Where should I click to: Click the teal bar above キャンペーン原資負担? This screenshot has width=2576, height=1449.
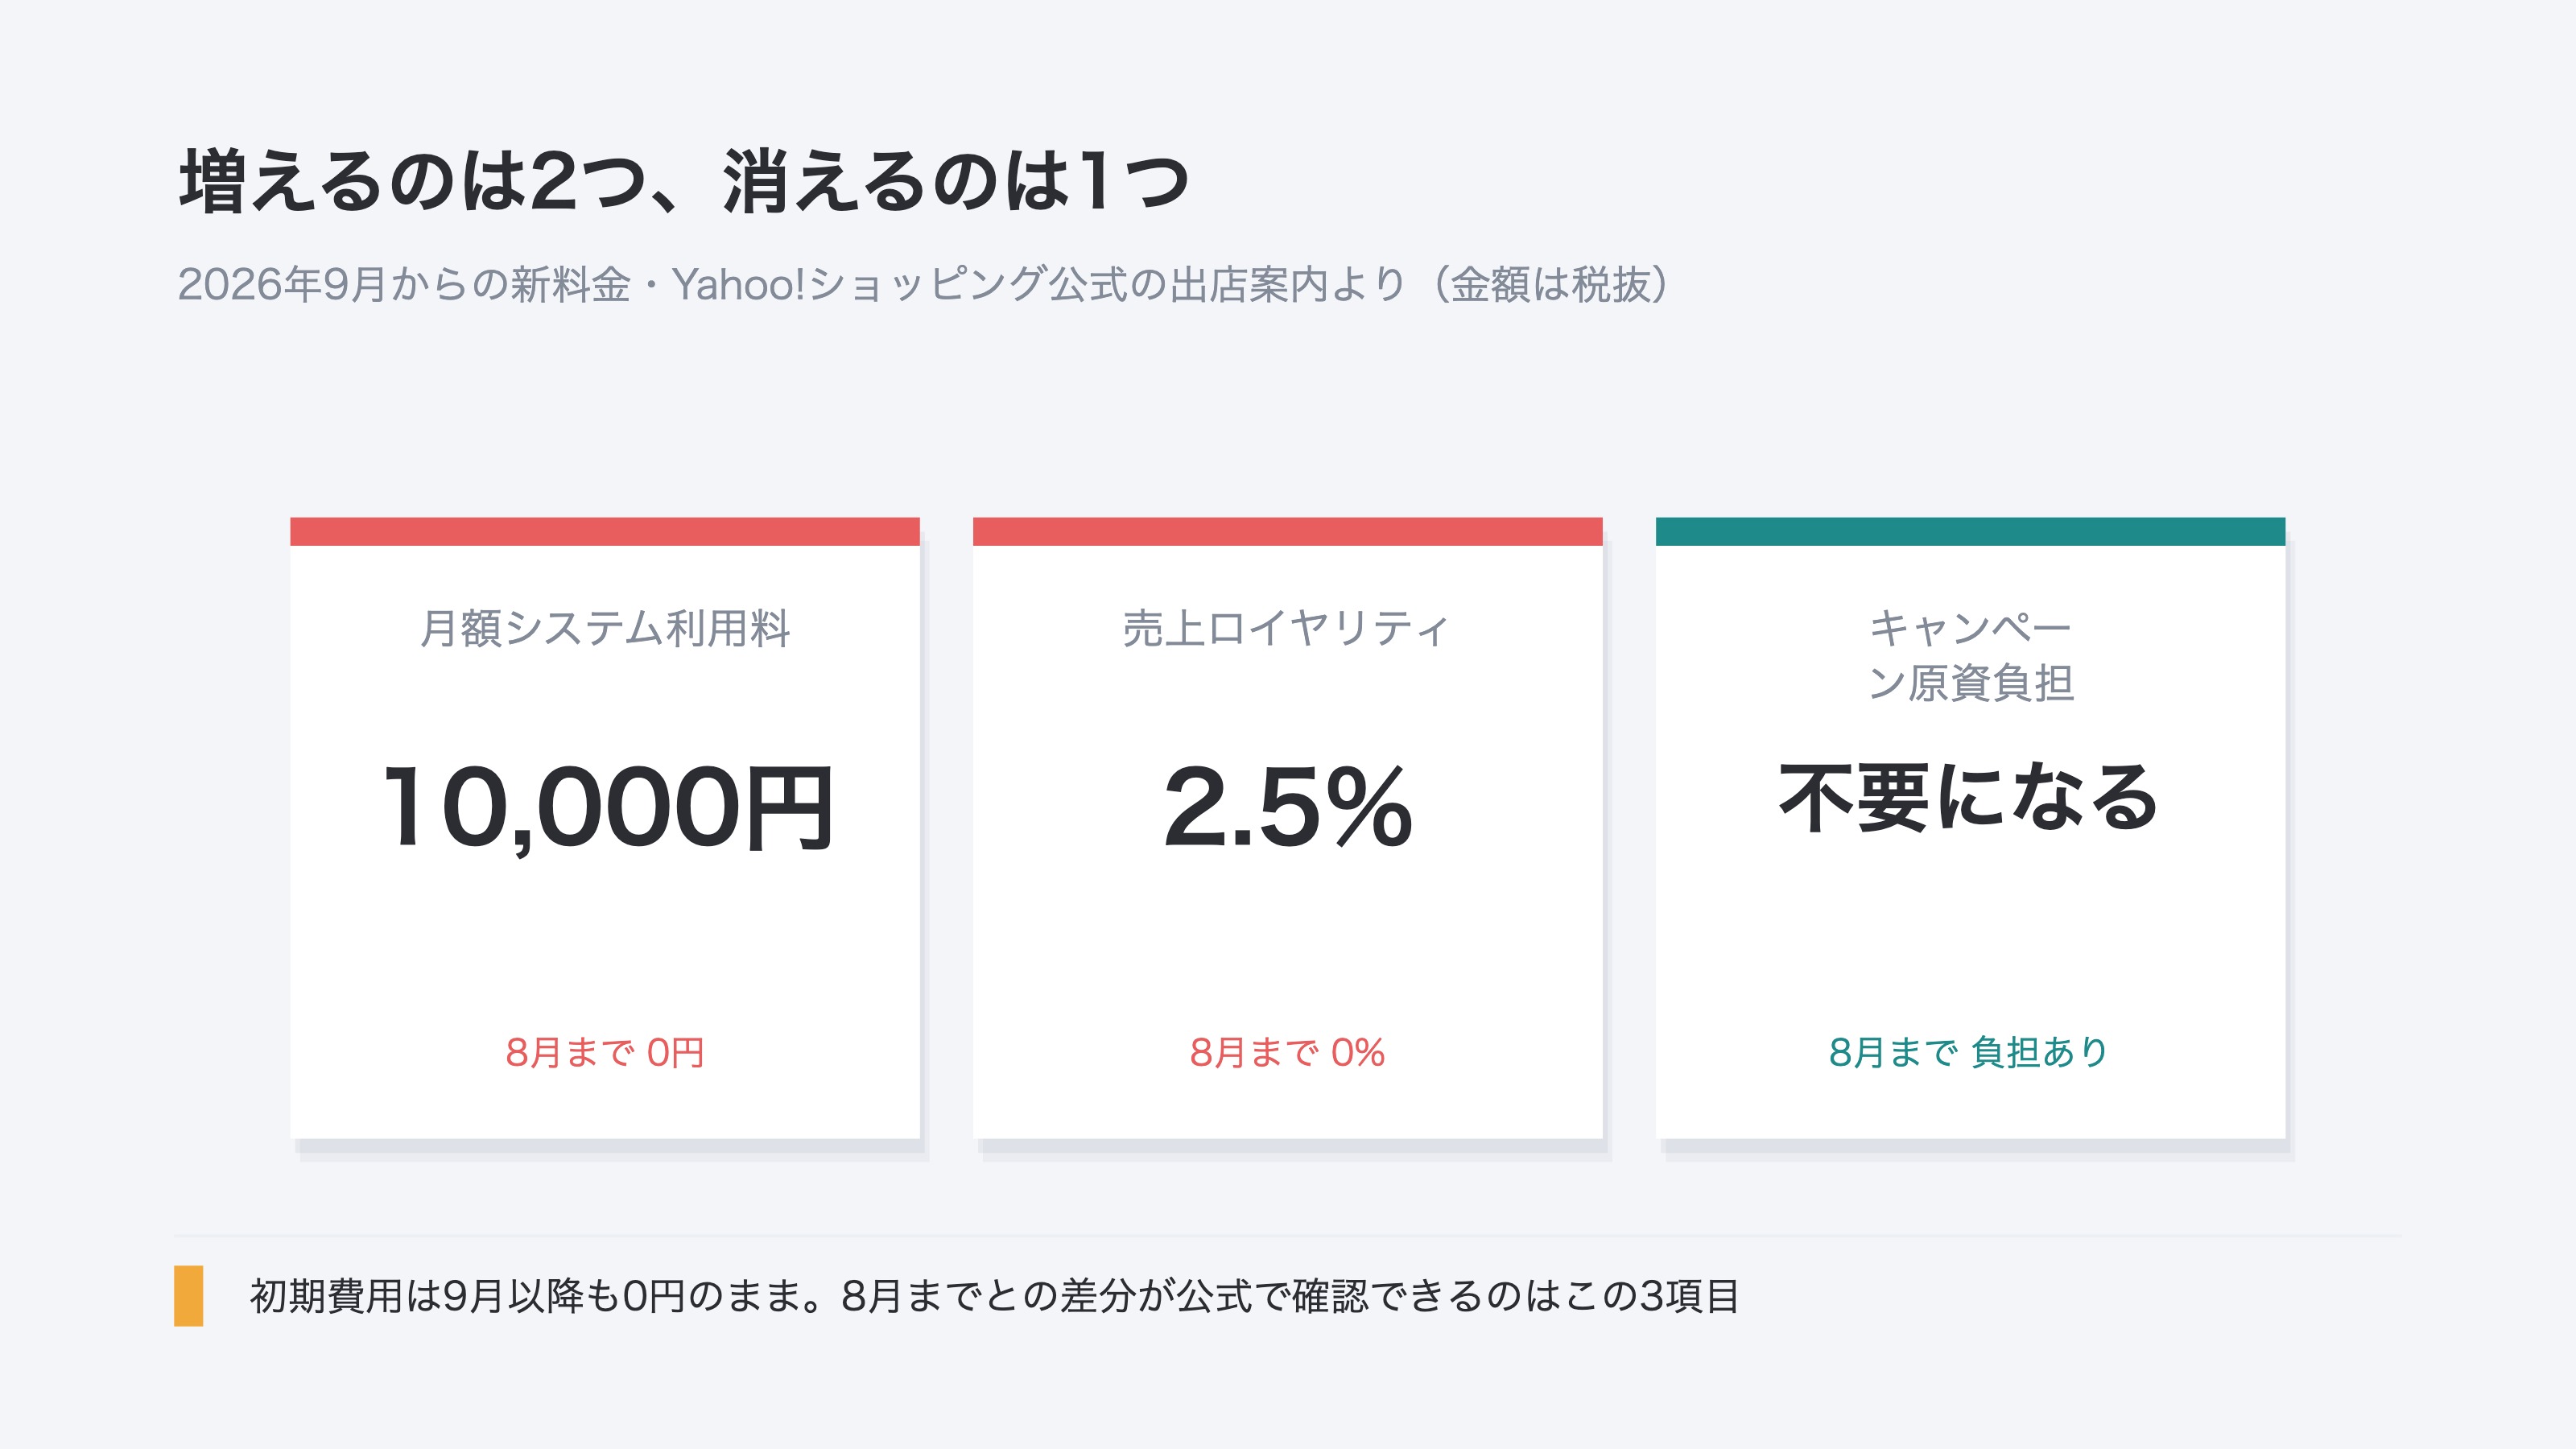pos(1970,531)
